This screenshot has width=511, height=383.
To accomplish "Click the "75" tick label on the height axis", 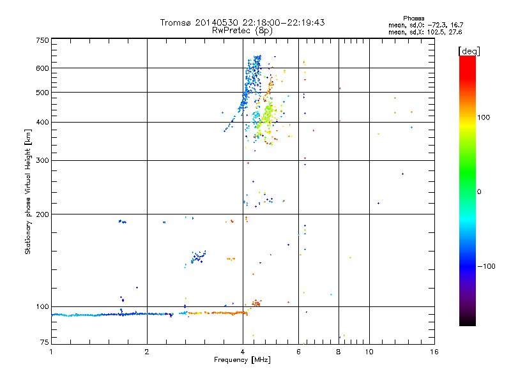I will pyautogui.click(x=44, y=342).
